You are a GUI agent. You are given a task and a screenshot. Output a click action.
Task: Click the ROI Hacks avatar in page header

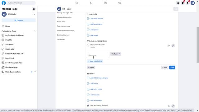click(59, 9)
